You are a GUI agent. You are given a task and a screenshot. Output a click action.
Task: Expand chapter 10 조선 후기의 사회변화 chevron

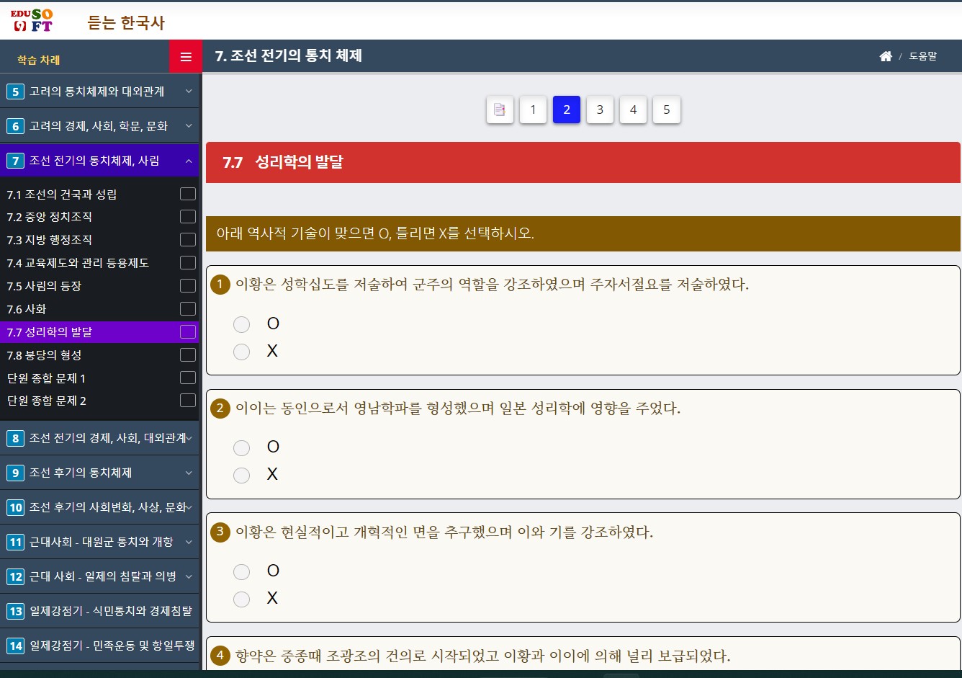pos(189,507)
